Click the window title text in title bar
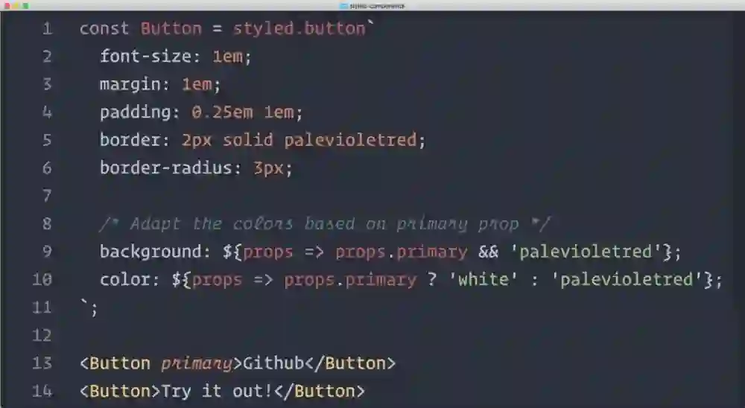The width and height of the screenshot is (745, 408). tap(377, 6)
